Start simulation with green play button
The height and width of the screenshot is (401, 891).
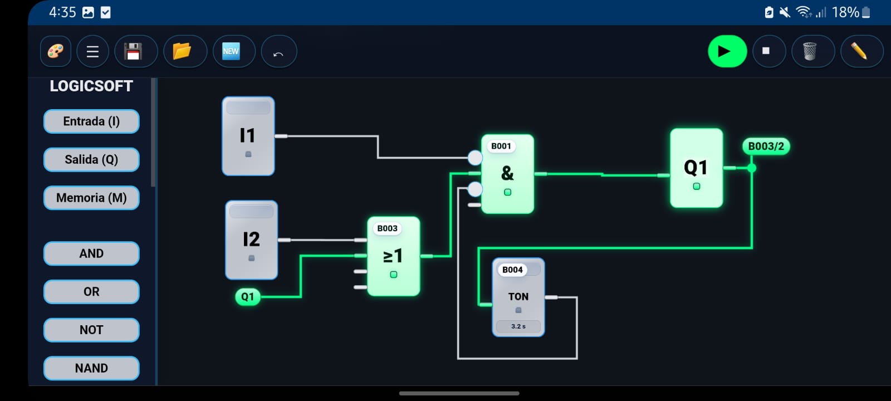pos(727,52)
